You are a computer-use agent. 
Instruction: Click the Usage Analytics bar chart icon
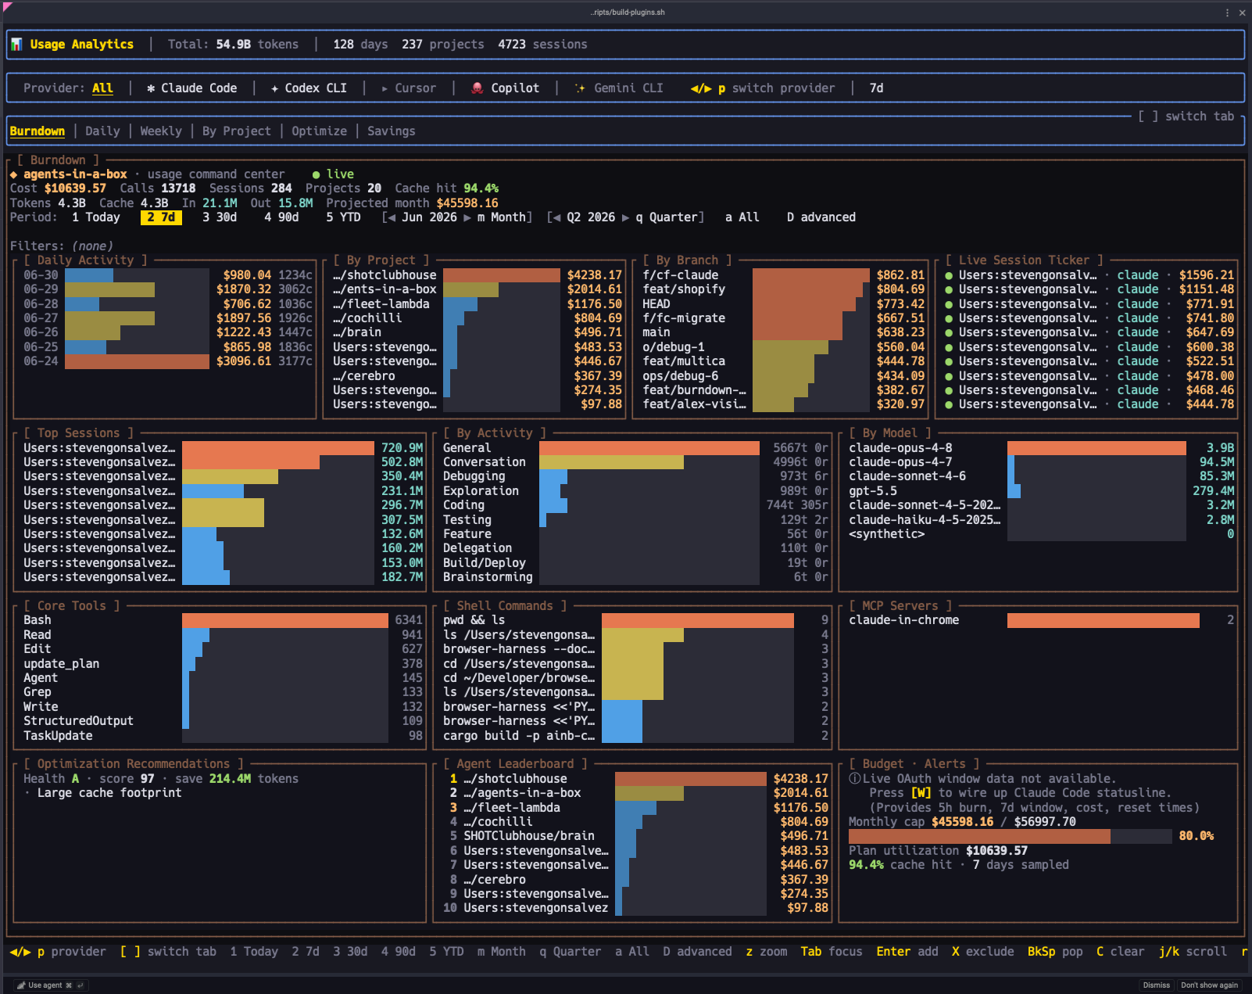point(16,45)
